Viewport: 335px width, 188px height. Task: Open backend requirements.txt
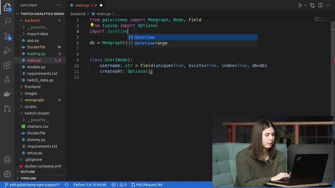(x=40, y=74)
